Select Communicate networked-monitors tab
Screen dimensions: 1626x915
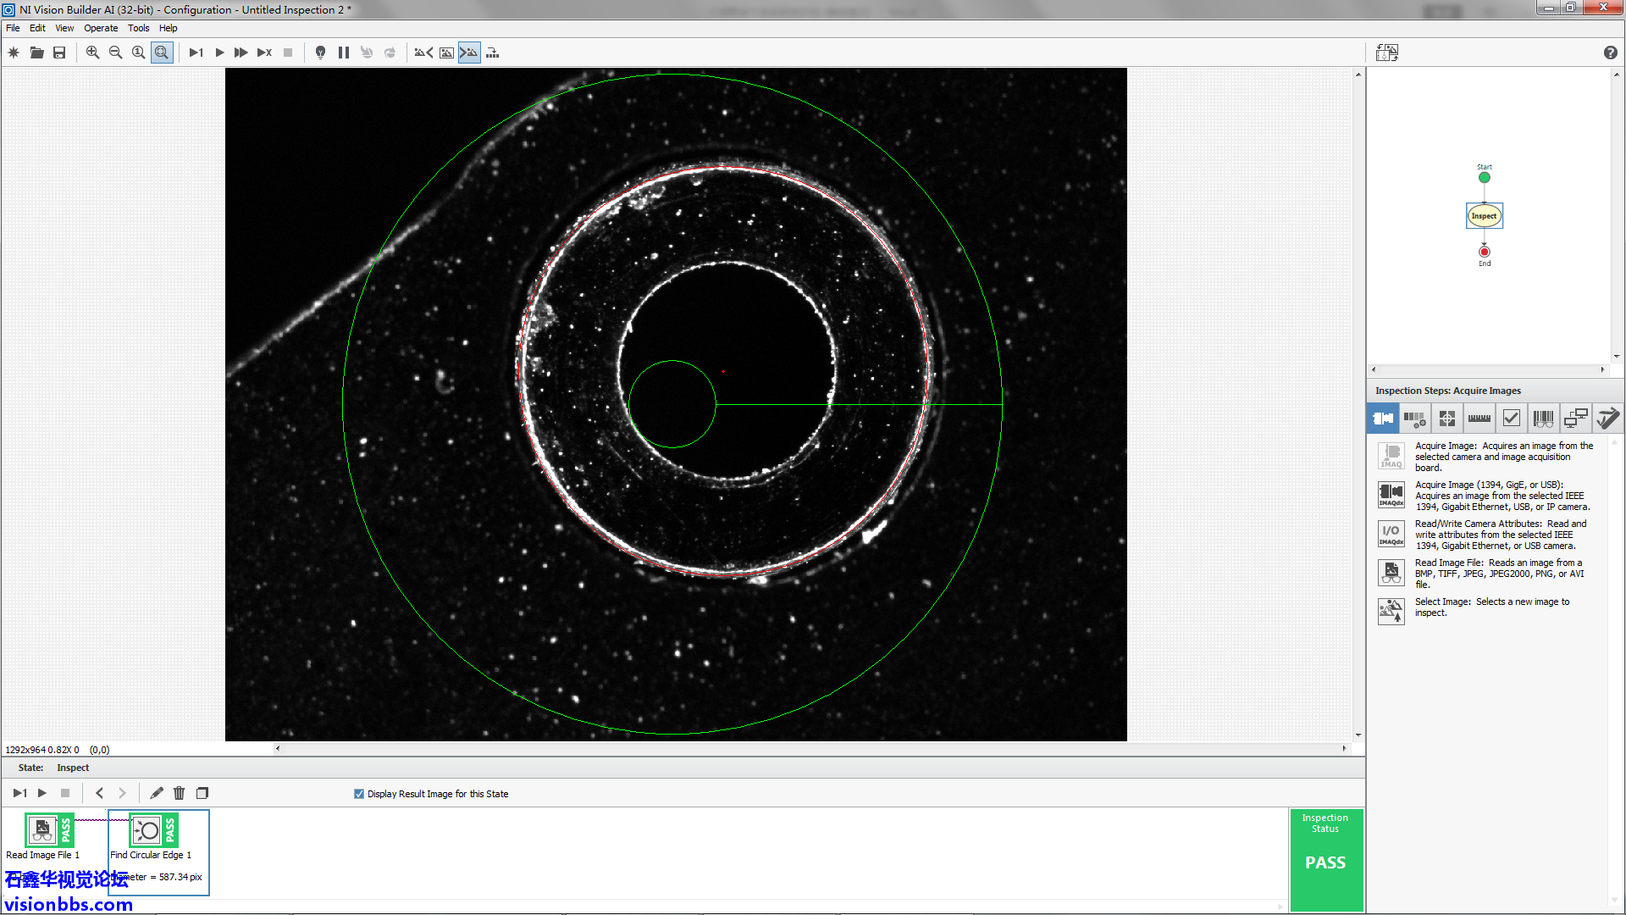1575,418
